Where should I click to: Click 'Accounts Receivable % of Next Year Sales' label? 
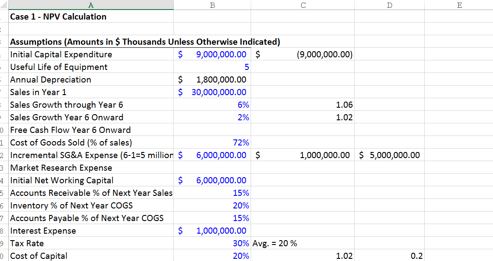(x=91, y=193)
